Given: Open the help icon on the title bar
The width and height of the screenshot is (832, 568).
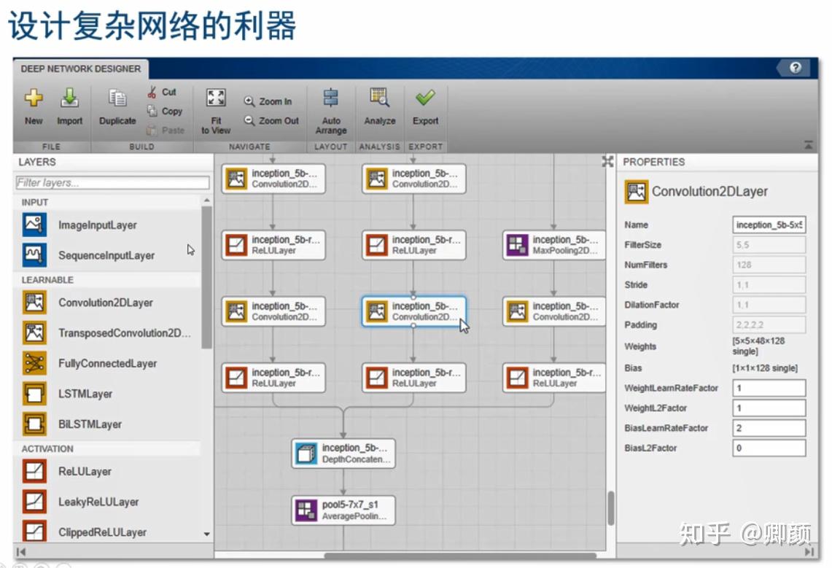Looking at the screenshot, I should pos(794,66).
